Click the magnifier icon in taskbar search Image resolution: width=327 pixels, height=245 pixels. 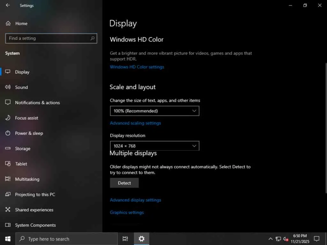tap(22, 239)
